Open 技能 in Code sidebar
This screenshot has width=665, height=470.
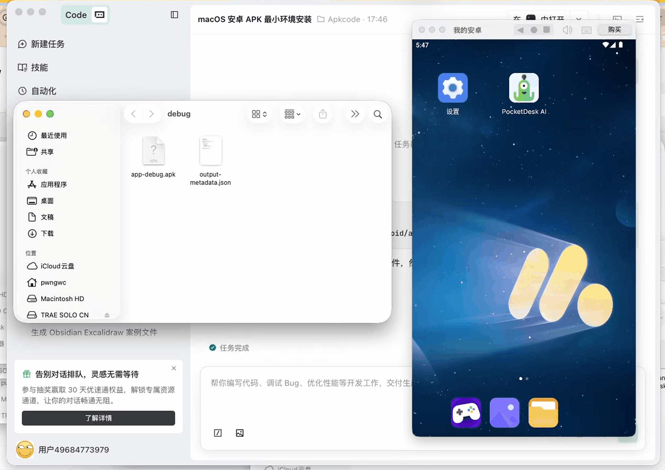tap(33, 67)
